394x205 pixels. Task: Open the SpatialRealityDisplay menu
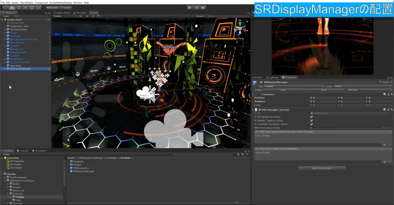click(x=60, y=3)
